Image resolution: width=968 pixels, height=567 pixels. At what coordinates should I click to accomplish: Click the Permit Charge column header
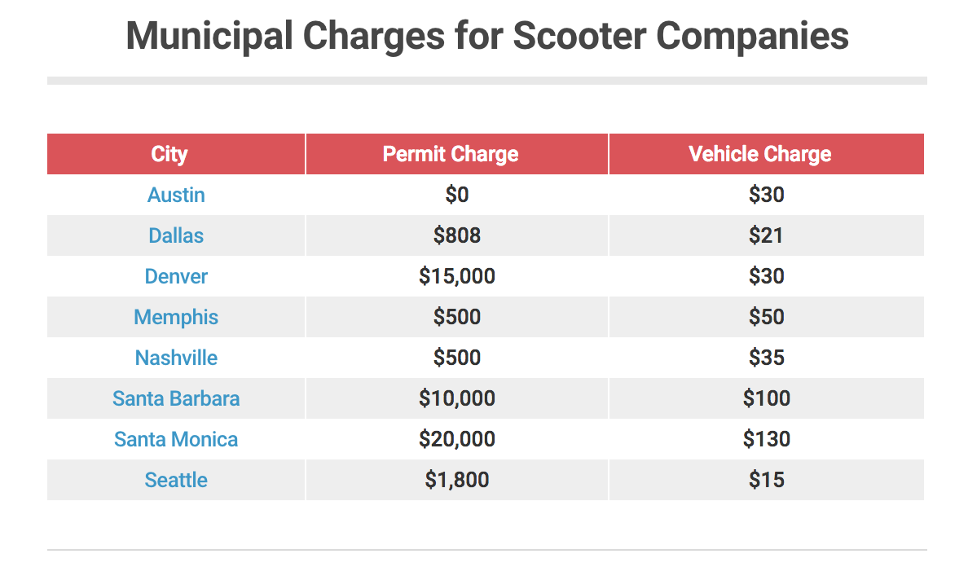tap(451, 155)
